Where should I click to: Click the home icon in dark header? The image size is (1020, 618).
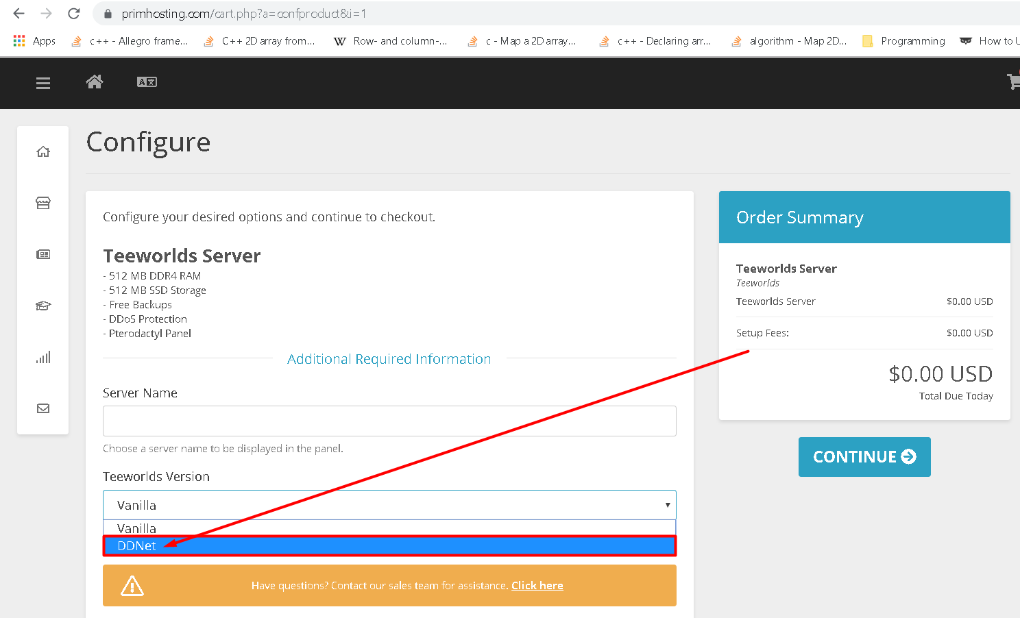pyautogui.click(x=95, y=82)
